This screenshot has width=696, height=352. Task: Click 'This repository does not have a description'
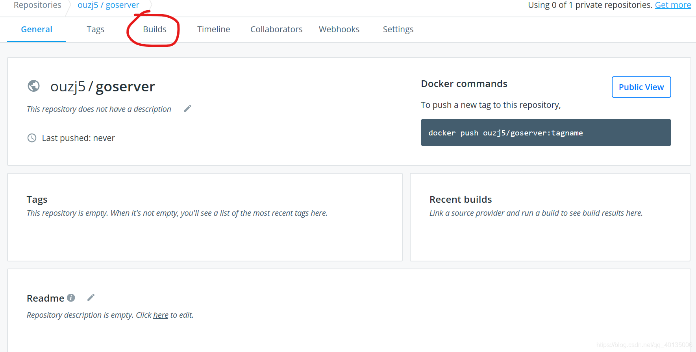coord(99,109)
